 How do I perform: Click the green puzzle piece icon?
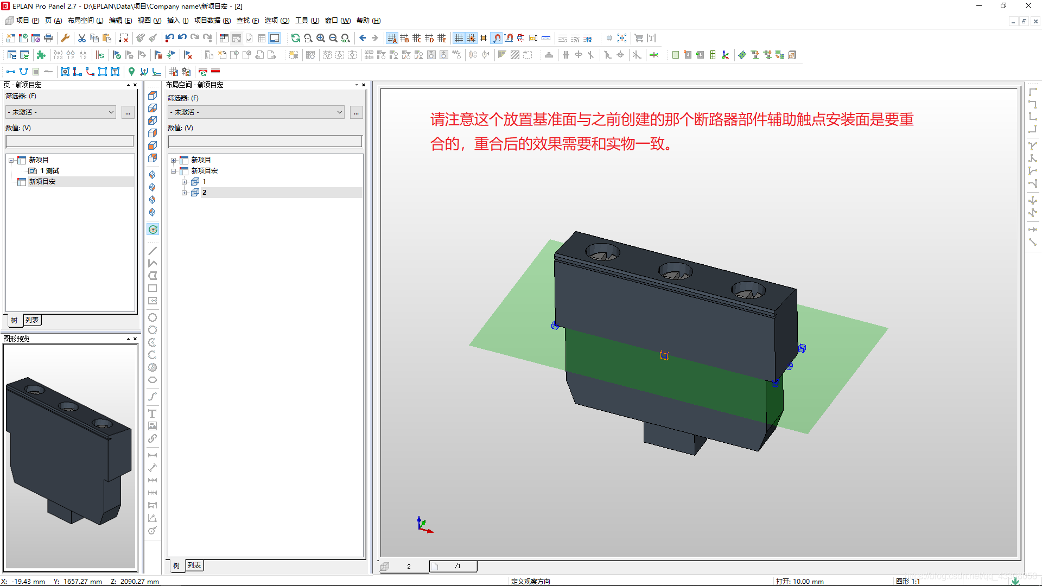point(41,55)
